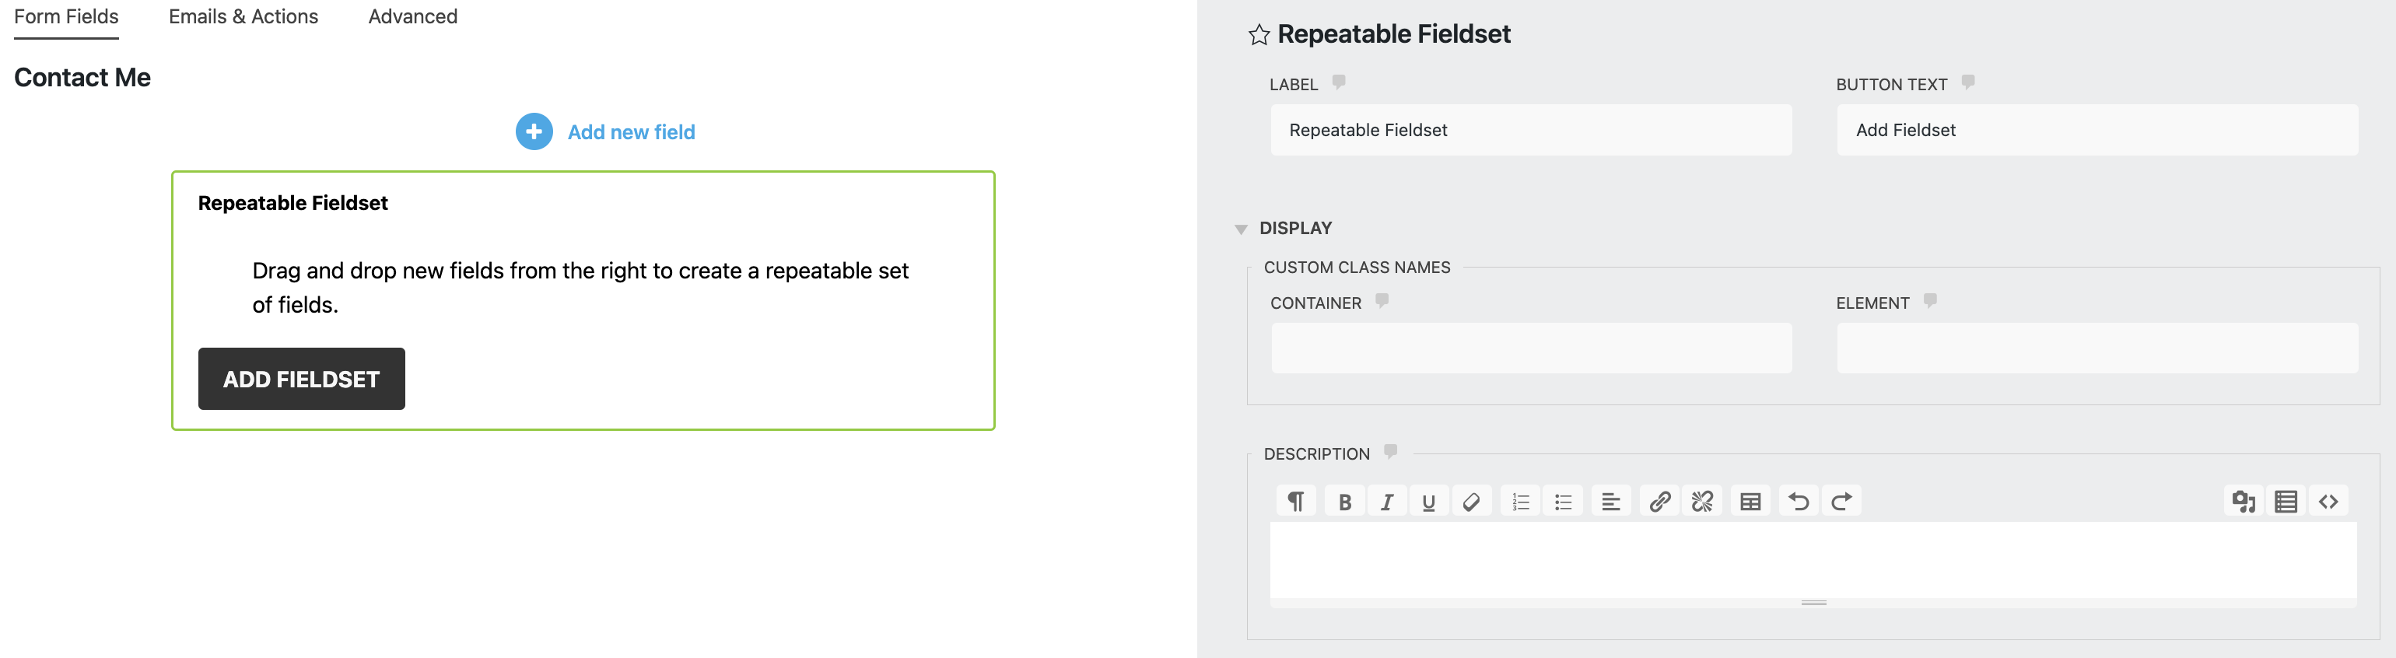2396x658 pixels.
Task: Click the paragraph format icon
Action: click(1296, 500)
